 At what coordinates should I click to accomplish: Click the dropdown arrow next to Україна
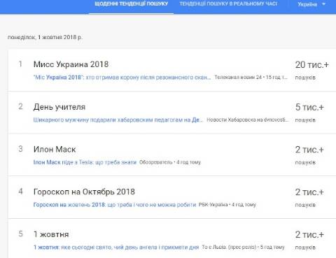(x=323, y=4)
